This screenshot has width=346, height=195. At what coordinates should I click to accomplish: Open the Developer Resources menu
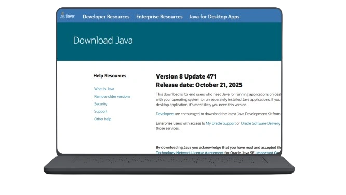coord(106,17)
